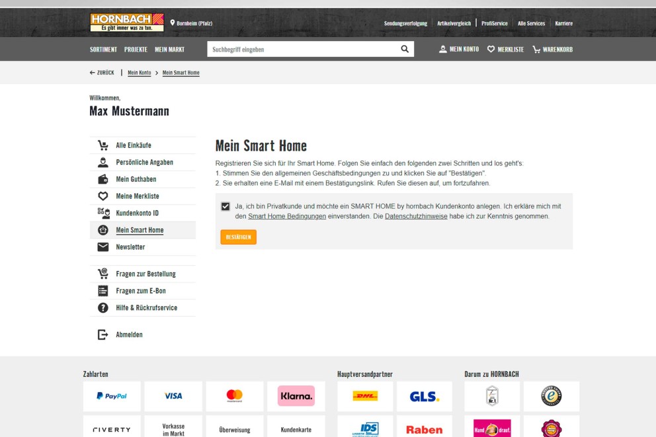Open Fragen zur Bestellung entry

pos(143,274)
